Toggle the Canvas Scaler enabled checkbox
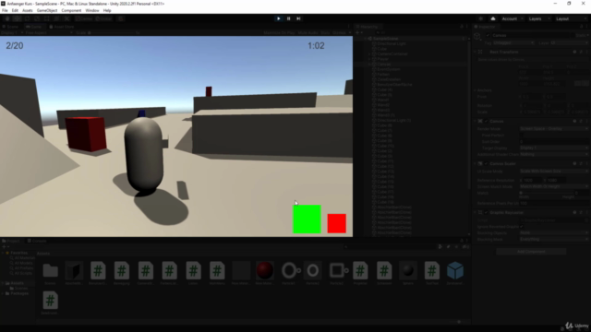The width and height of the screenshot is (591, 332). point(487,164)
